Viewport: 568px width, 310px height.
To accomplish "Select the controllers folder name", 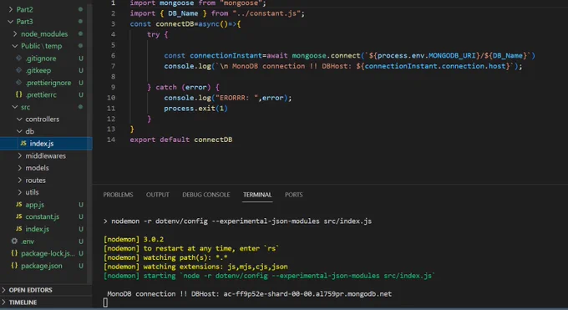I will click(43, 119).
